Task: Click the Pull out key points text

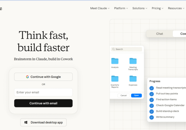Action: pyautogui.click(x=167, y=94)
